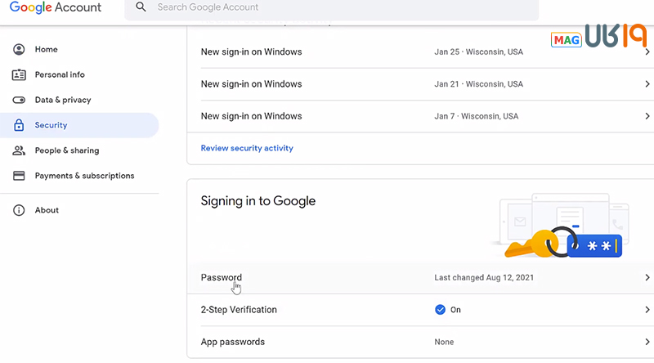Select People & sharing in sidebar
Viewport: 654px width, 363px height.
[66, 151]
